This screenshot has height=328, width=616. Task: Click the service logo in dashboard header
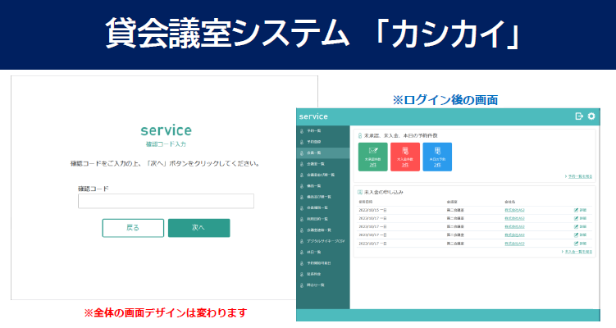pos(313,116)
